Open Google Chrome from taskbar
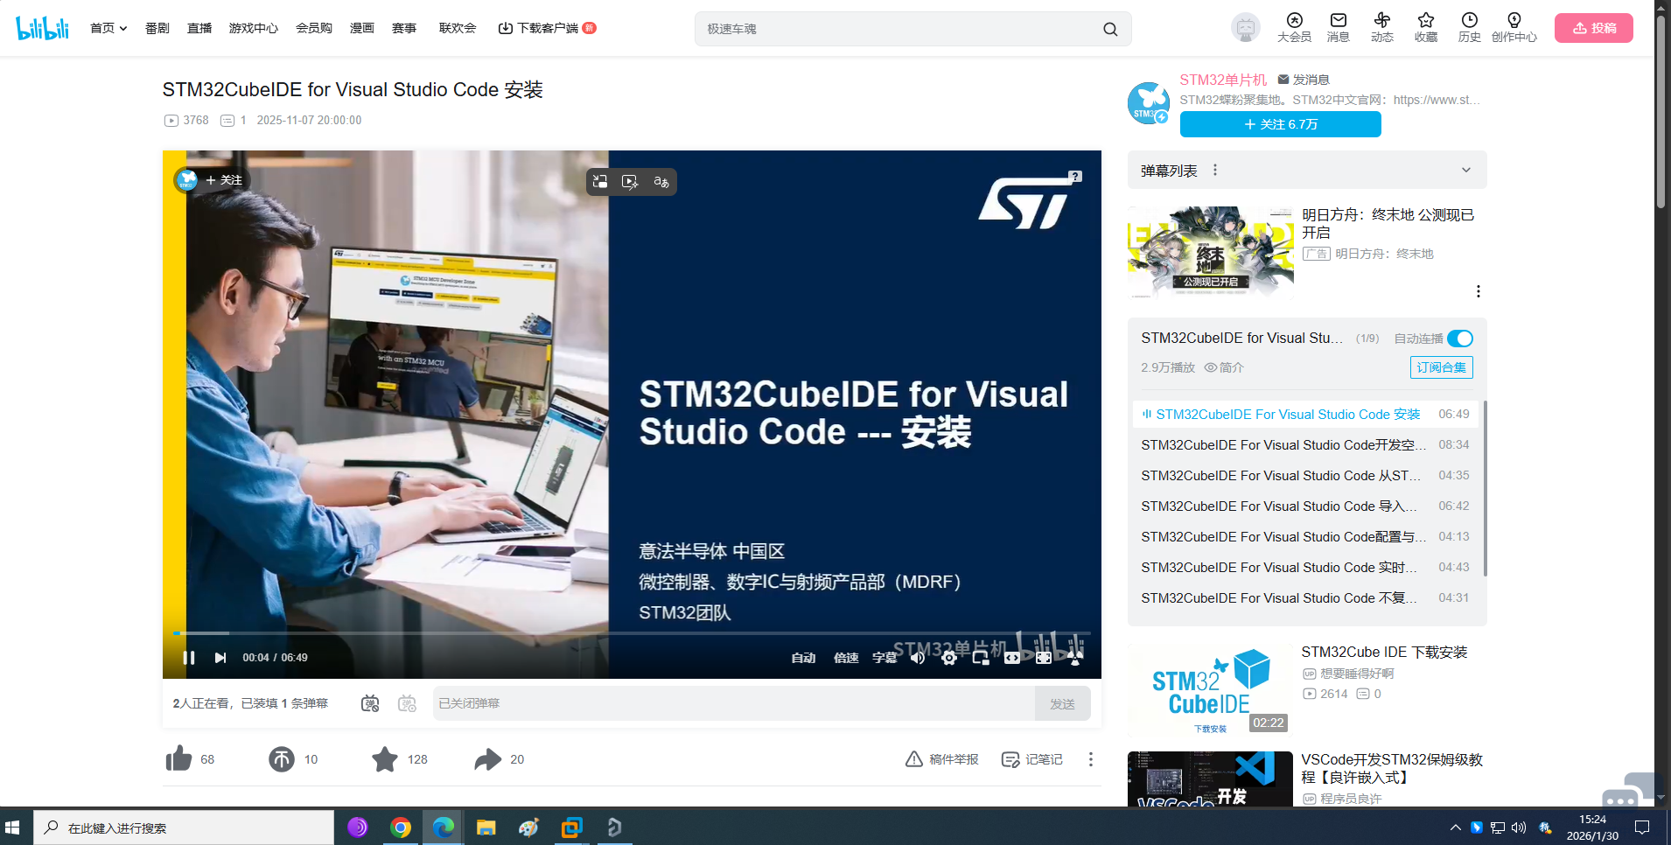Viewport: 1671px width, 845px height. tap(401, 827)
